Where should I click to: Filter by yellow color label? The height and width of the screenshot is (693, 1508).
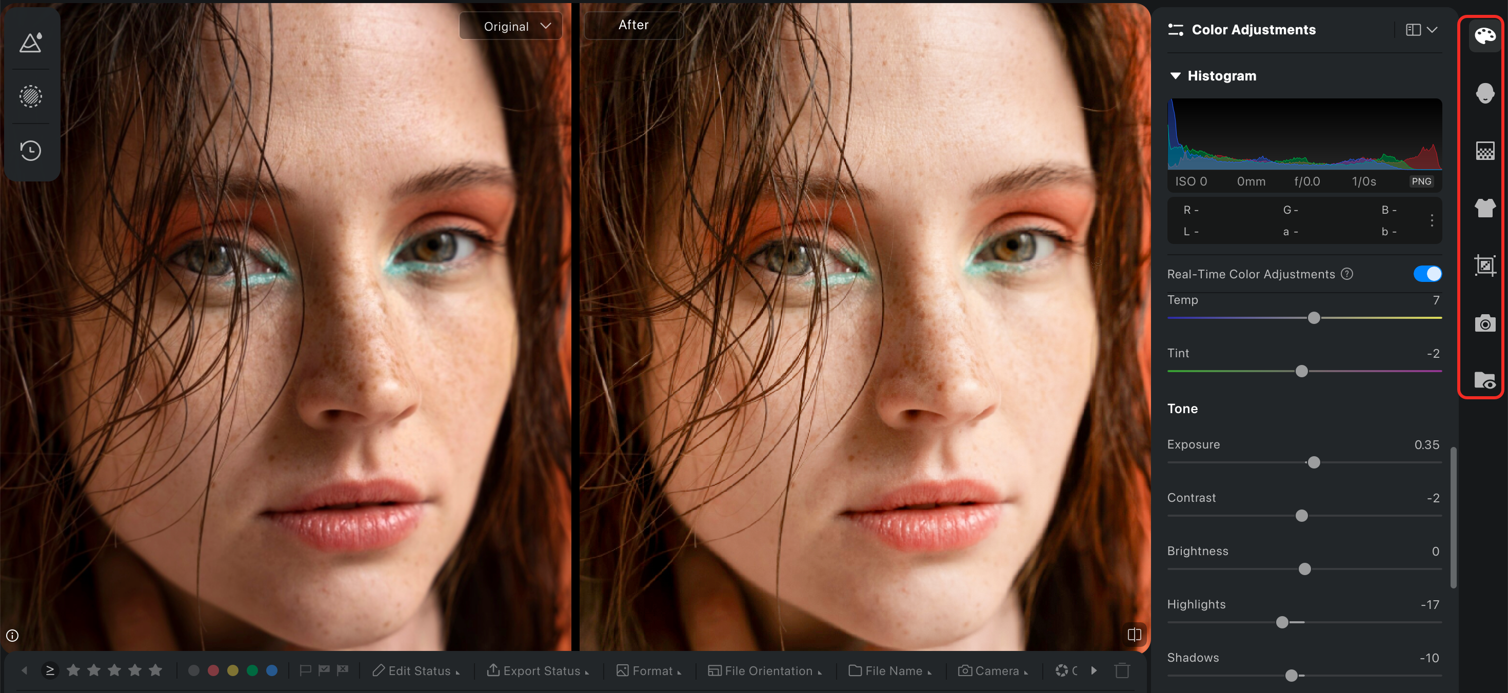(x=233, y=670)
